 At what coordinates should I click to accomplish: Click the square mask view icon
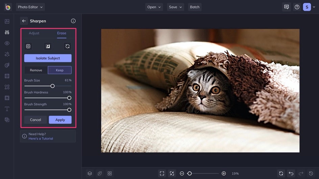point(28,46)
